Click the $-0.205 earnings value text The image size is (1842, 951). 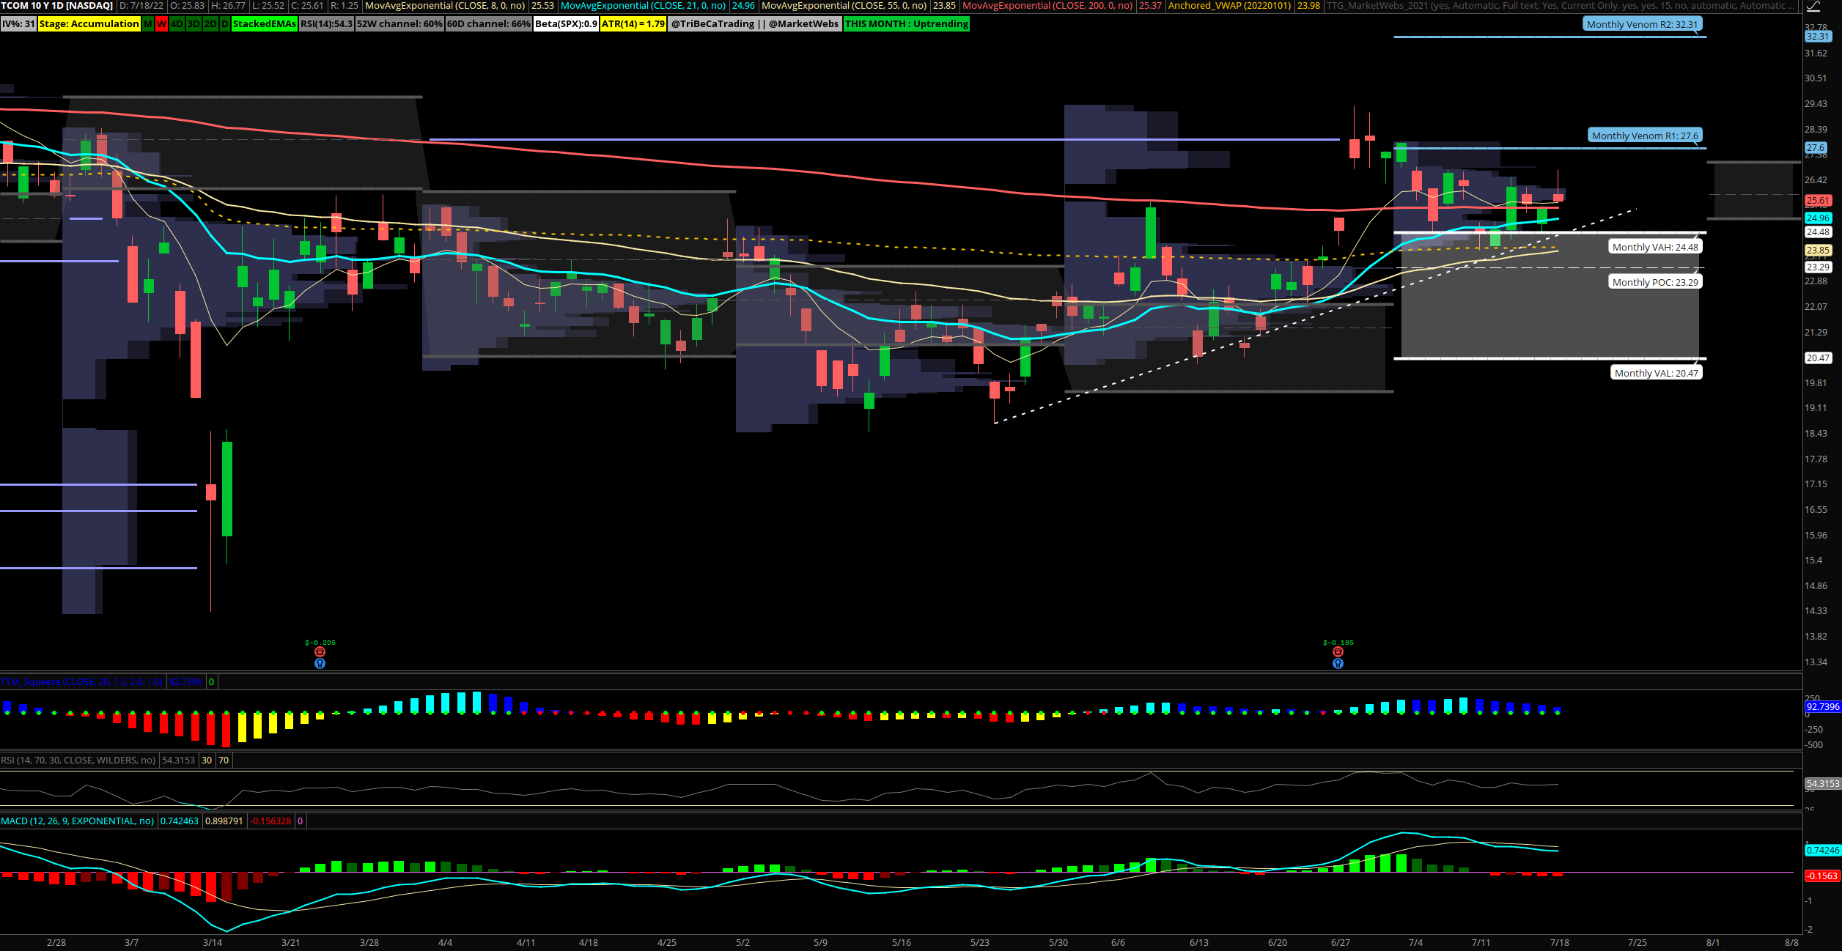point(320,643)
